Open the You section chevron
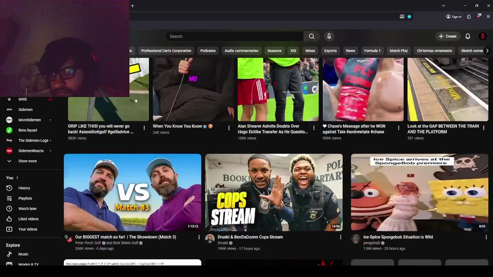The width and height of the screenshot is (493, 277). pyautogui.click(x=17, y=178)
